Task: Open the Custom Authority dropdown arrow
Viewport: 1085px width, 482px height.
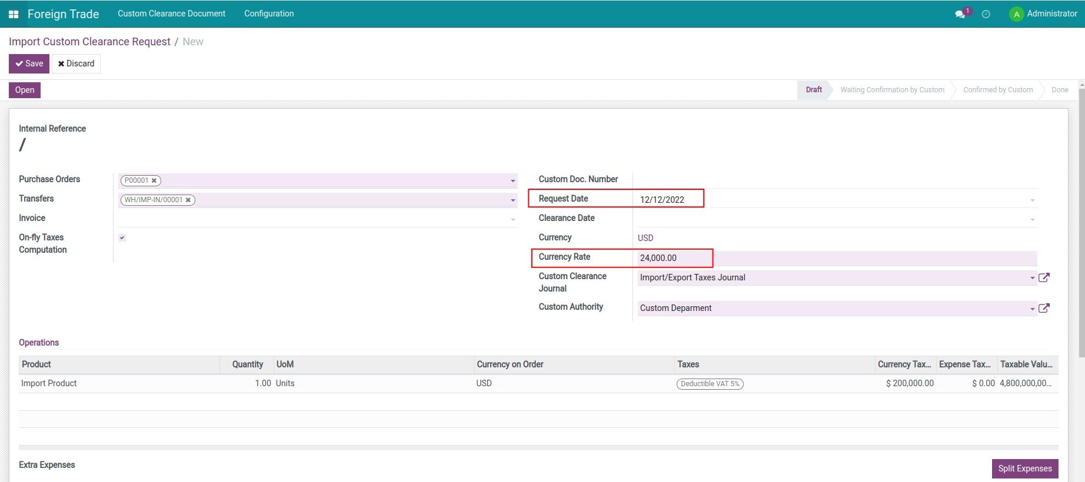Action: 1032,309
